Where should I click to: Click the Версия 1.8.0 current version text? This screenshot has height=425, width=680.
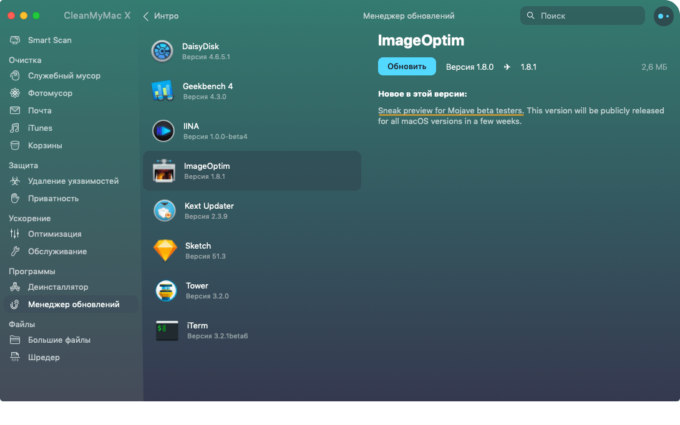[470, 67]
